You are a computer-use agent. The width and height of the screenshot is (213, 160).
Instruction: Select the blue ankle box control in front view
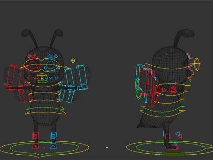[53, 135]
